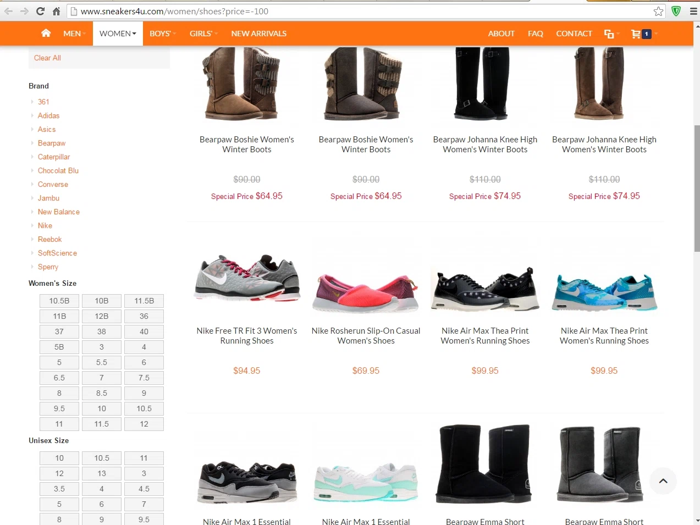700x525 pixels.
Task: Click the $69.95 Rosherun price
Action: point(366,371)
